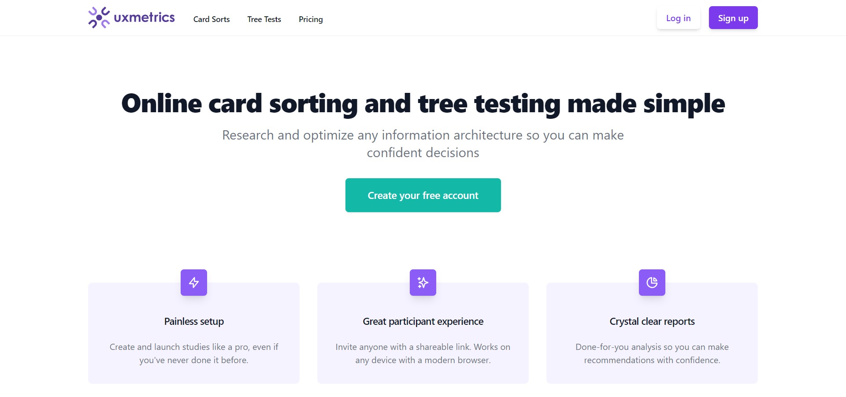Click the Done-for-you analysis description

652,353
